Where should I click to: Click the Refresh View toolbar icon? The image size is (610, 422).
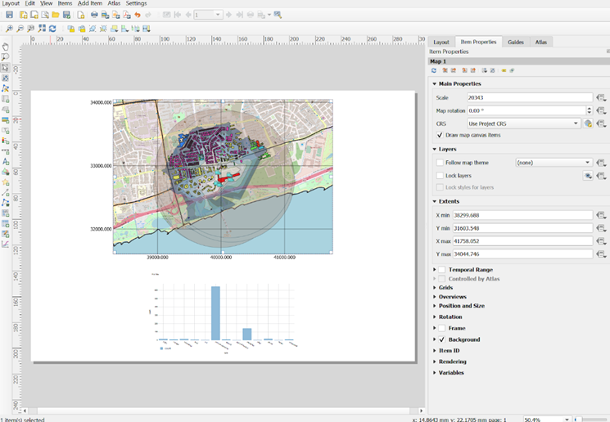[x=52, y=29]
